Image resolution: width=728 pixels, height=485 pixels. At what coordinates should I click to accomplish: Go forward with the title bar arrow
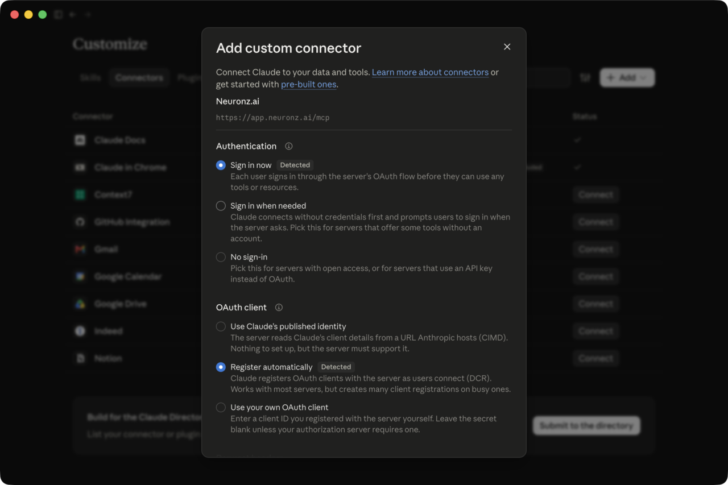pos(88,15)
